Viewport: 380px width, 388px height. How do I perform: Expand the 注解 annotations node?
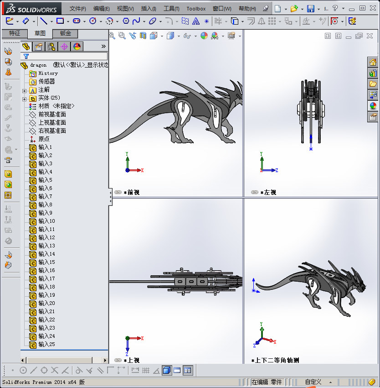pyautogui.click(x=25, y=90)
